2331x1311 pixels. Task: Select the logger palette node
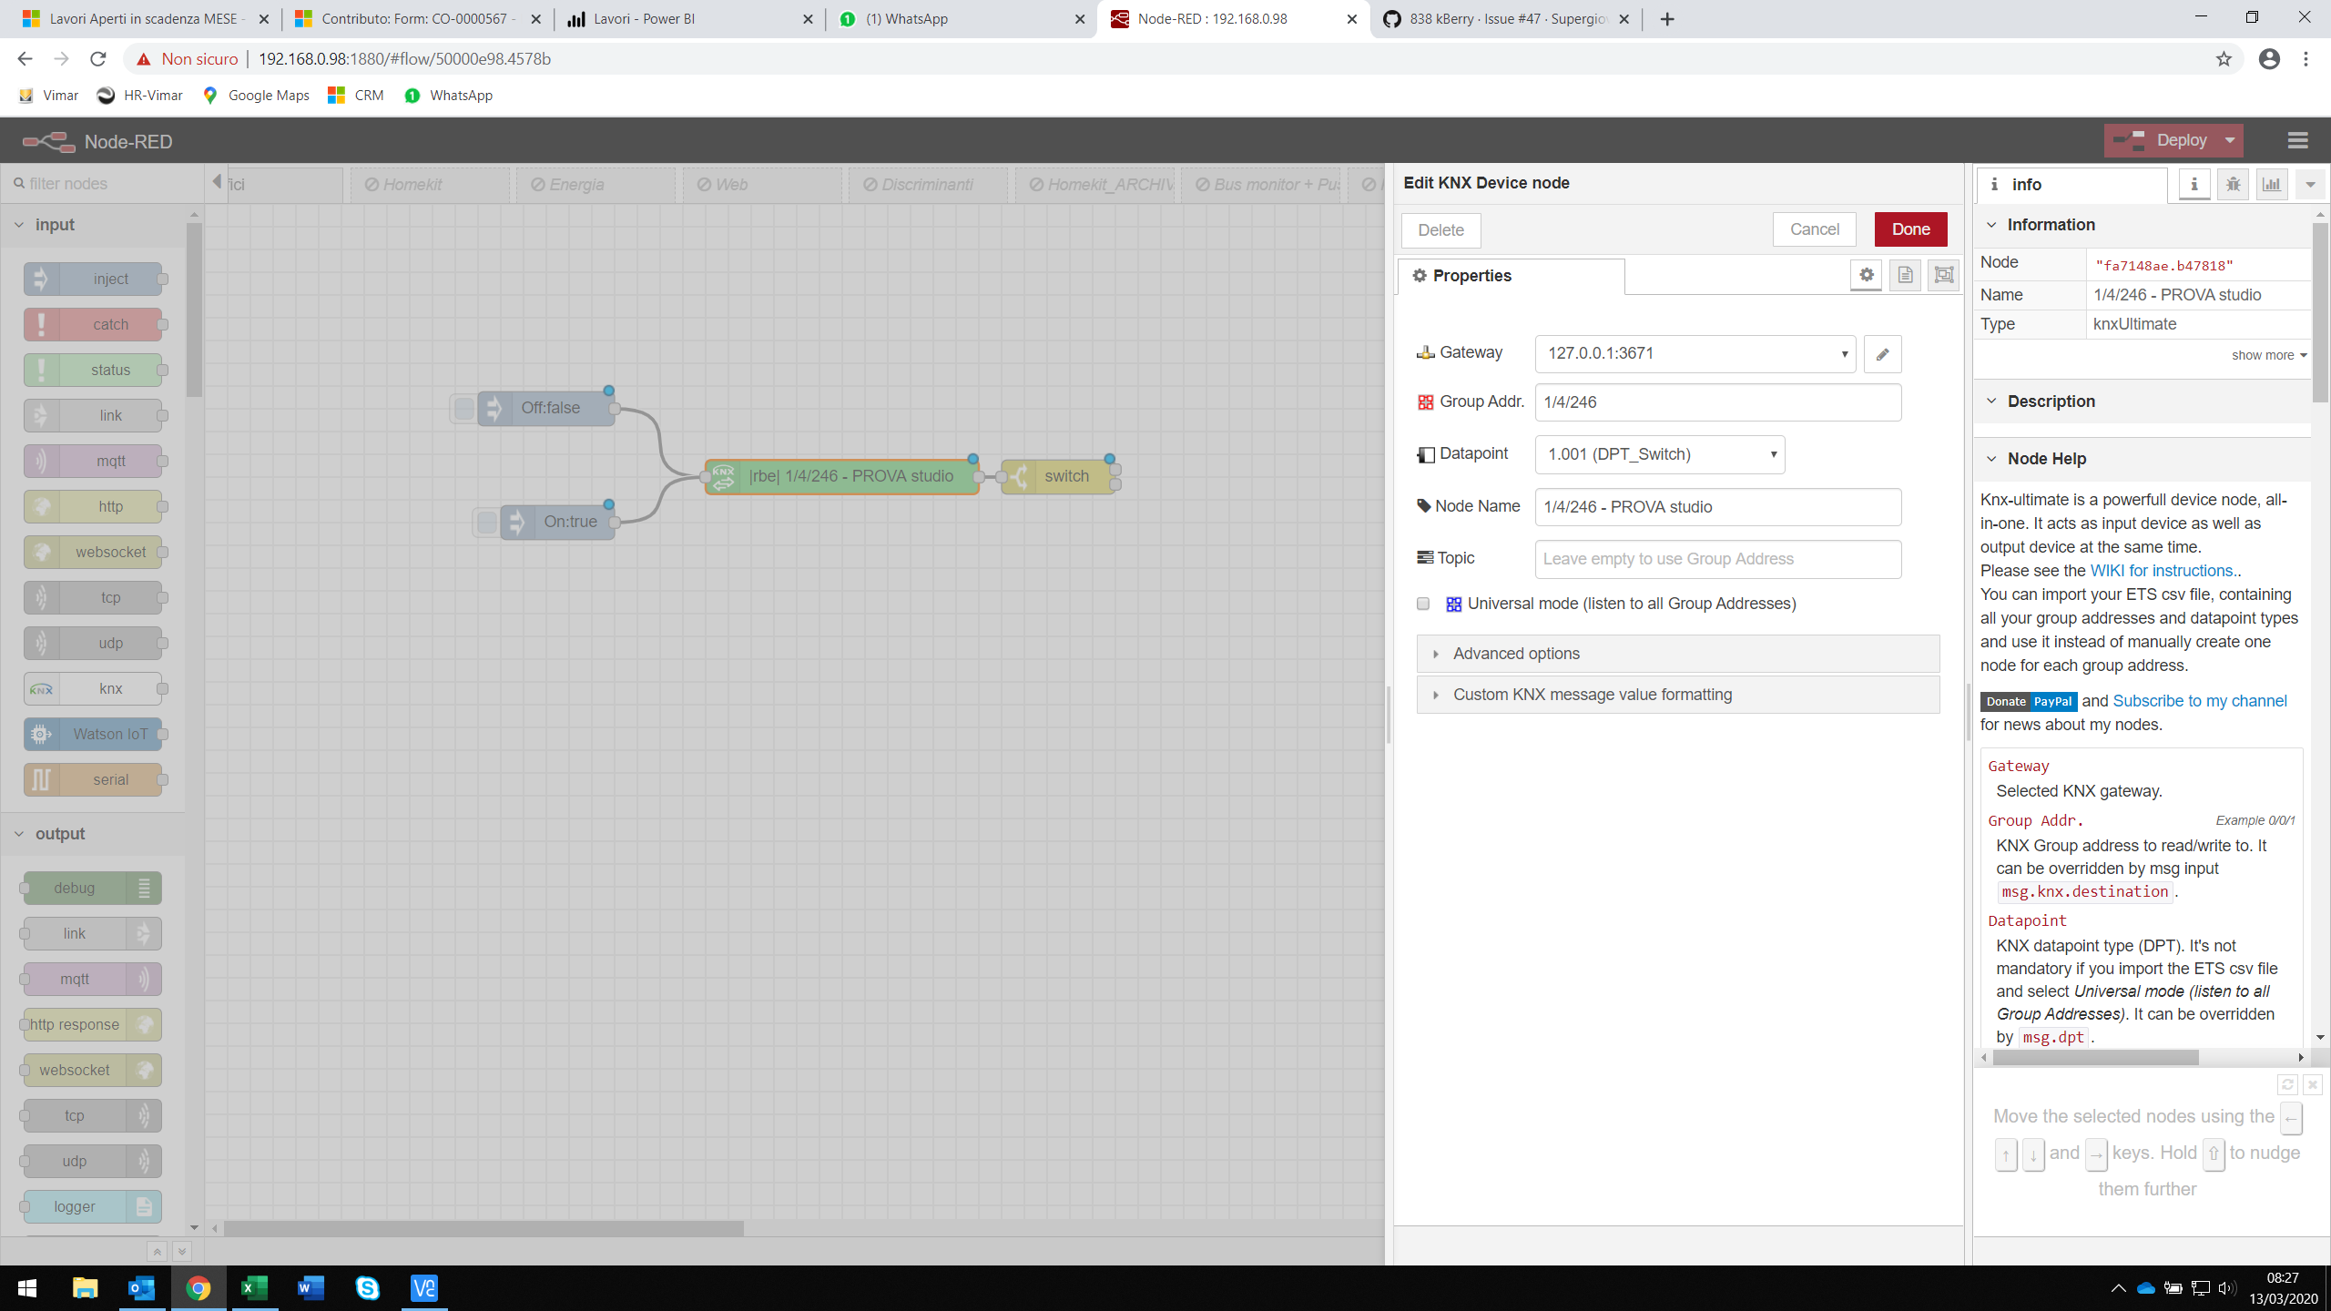coord(93,1207)
